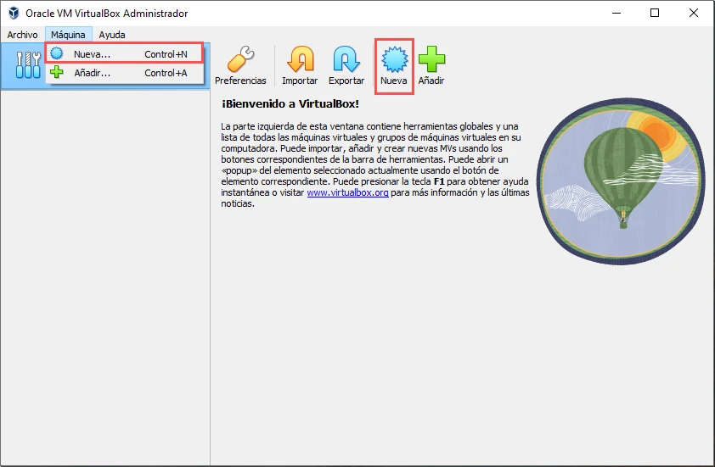Open the Ayuda menu

coord(112,35)
